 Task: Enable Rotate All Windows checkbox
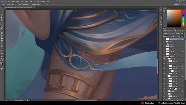31,4
